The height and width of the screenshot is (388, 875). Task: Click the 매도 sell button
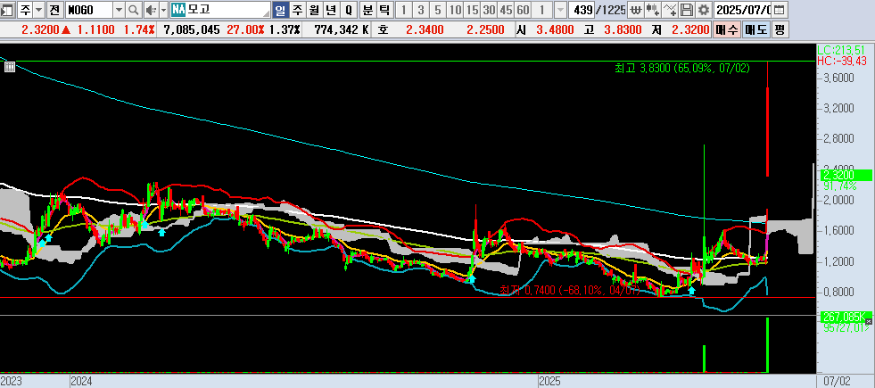[755, 29]
